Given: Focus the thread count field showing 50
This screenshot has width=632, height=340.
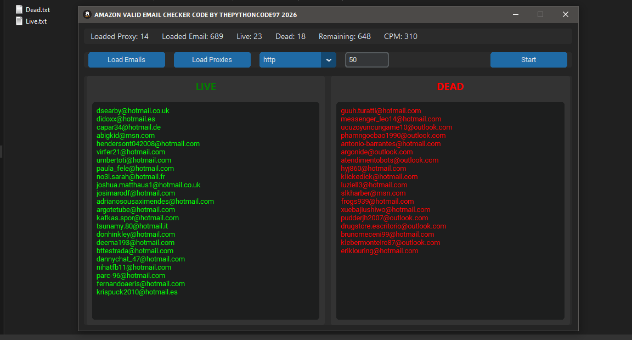Looking at the screenshot, I should coord(367,60).
